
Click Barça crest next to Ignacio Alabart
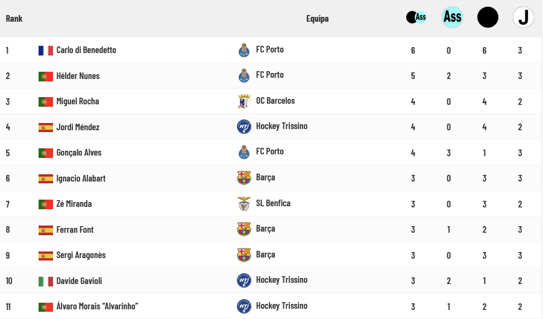click(x=244, y=178)
